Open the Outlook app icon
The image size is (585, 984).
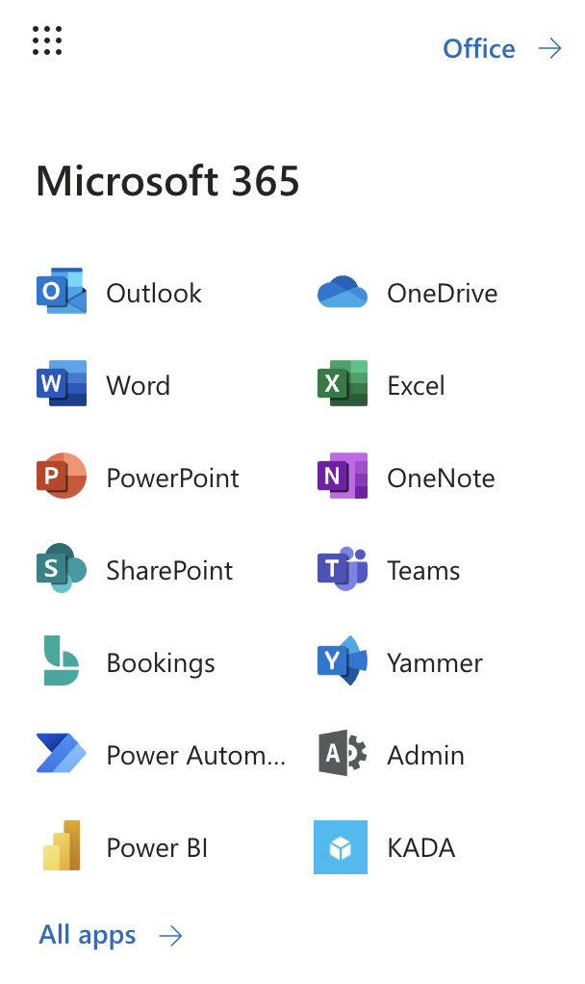click(61, 293)
